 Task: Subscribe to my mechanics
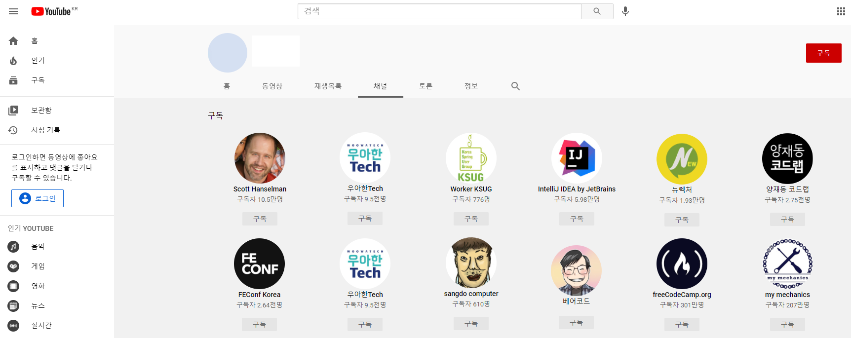(x=787, y=325)
